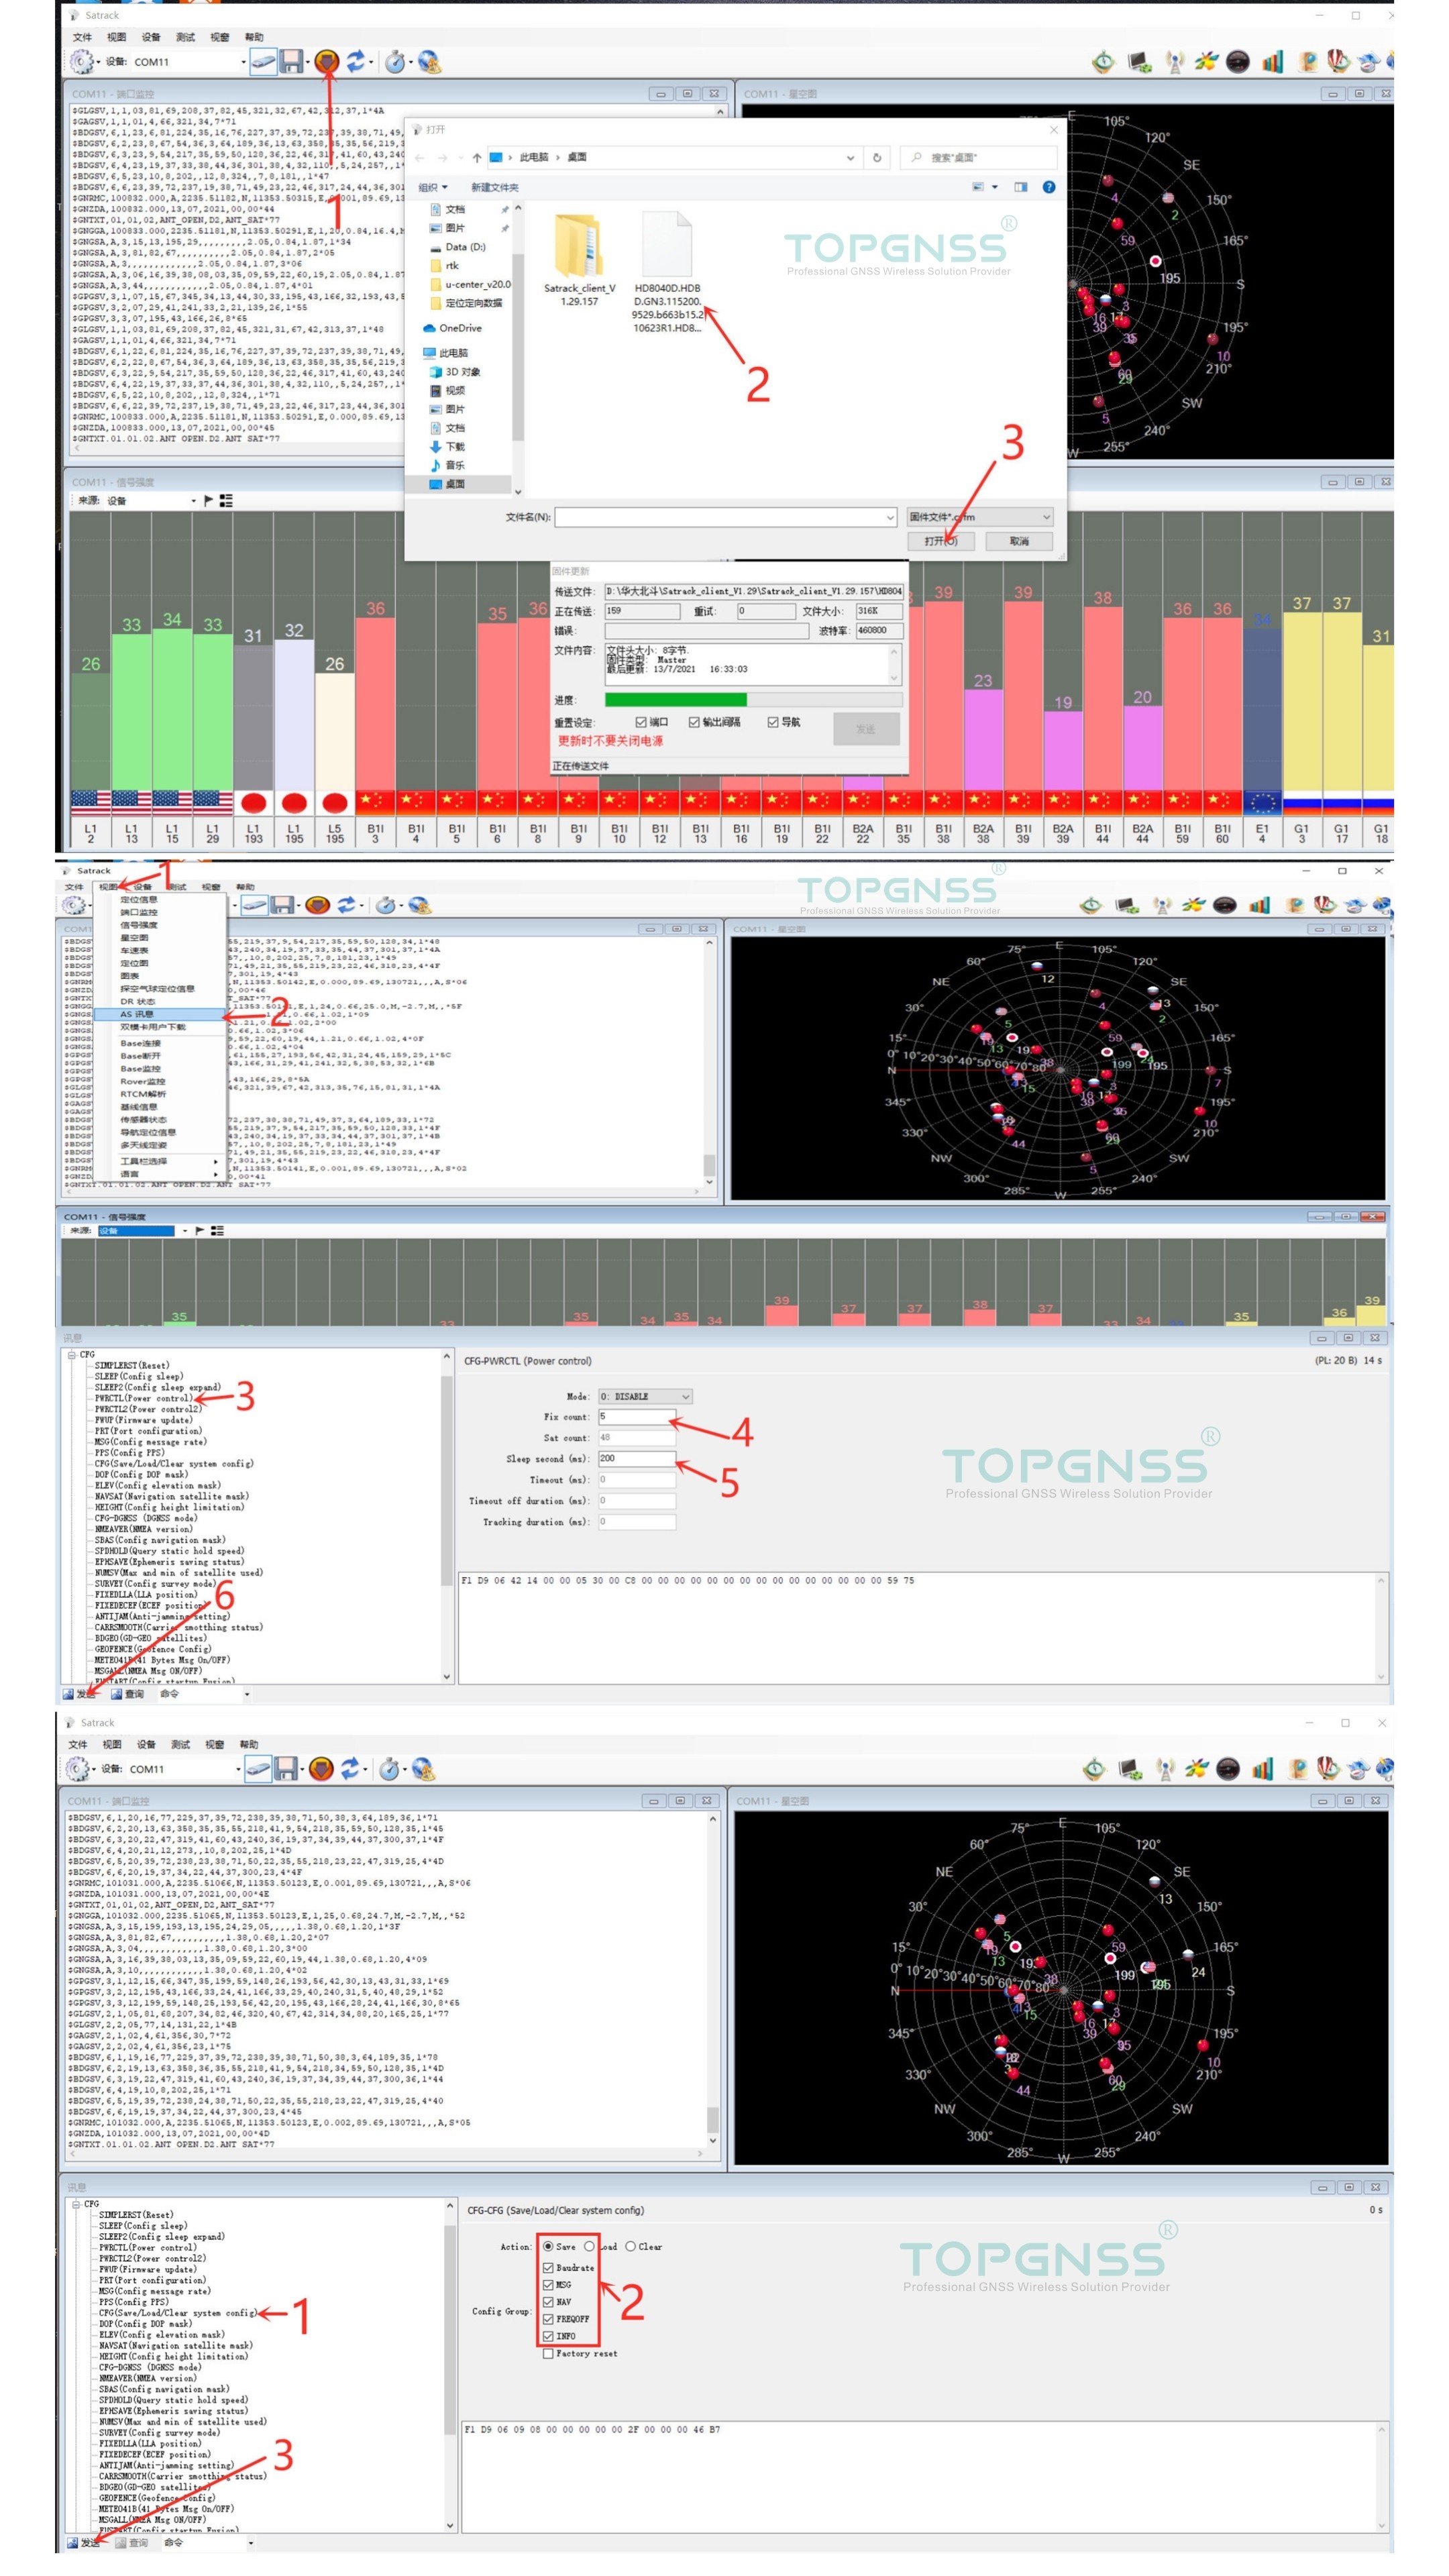Click green firmware transfer progress bar
1449x2576 pixels.
coord(676,699)
